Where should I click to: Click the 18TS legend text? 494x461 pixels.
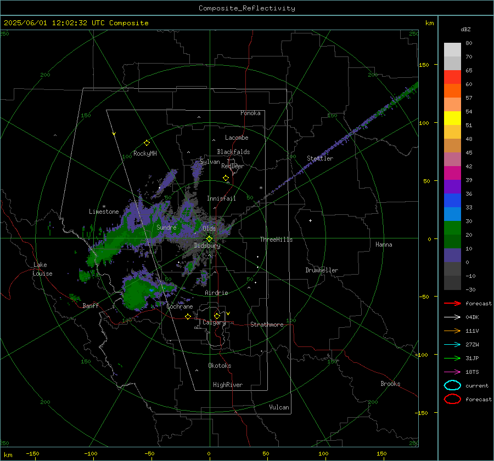tap(472, 372)
